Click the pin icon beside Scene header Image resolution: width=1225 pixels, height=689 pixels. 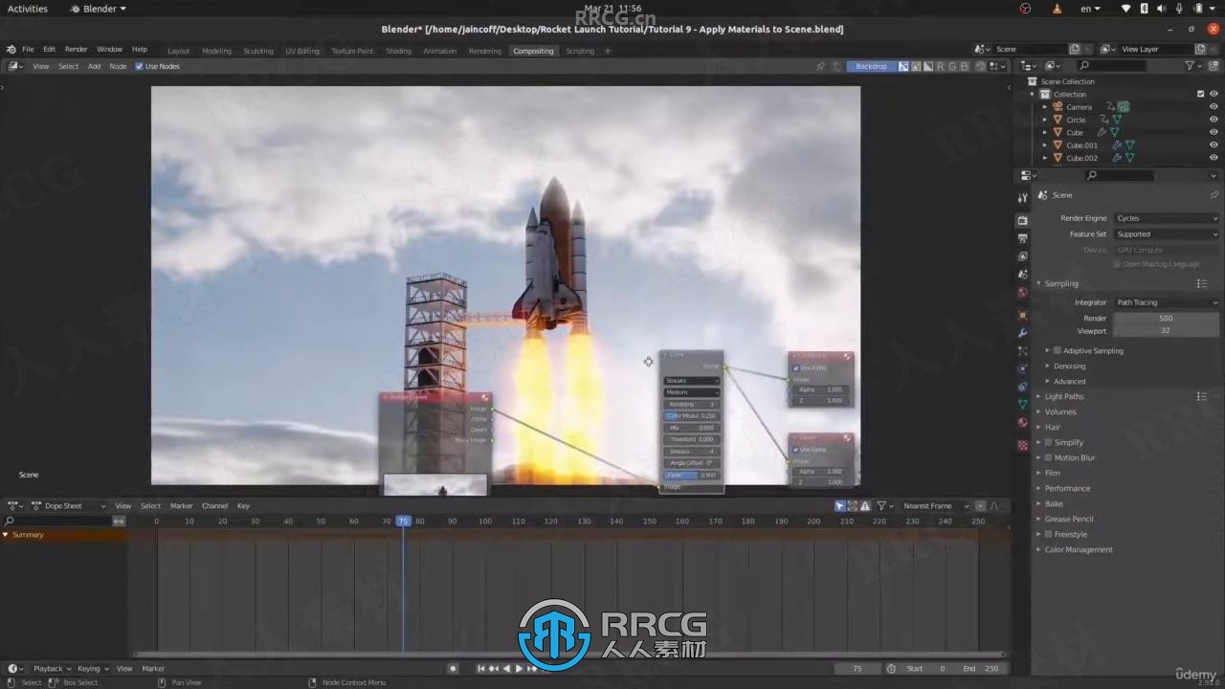coord(1214,195)
